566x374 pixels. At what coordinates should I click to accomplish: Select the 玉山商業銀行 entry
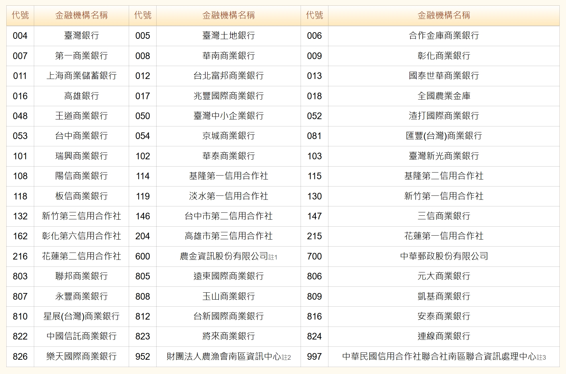228,296
